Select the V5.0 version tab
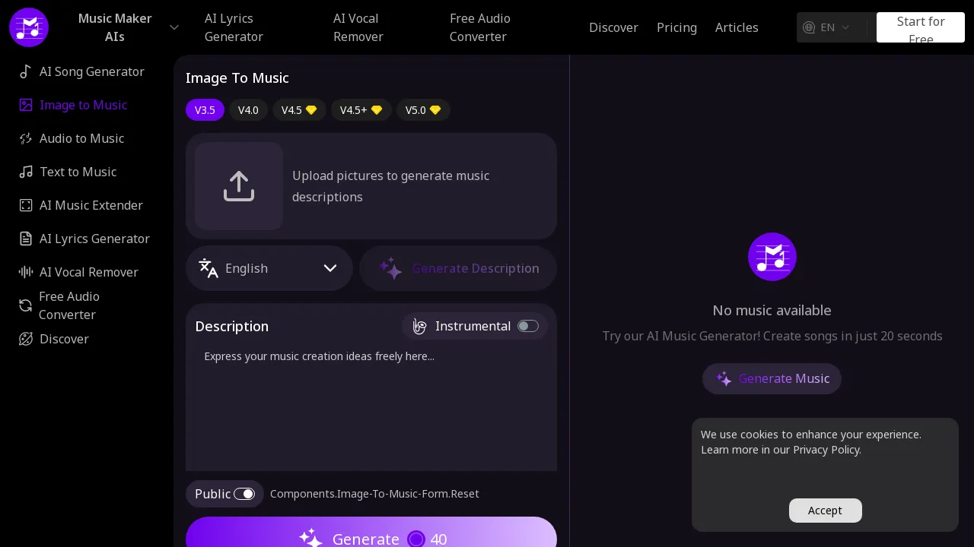The width and height of the screenshot is (974, 547). coord(423,109)
